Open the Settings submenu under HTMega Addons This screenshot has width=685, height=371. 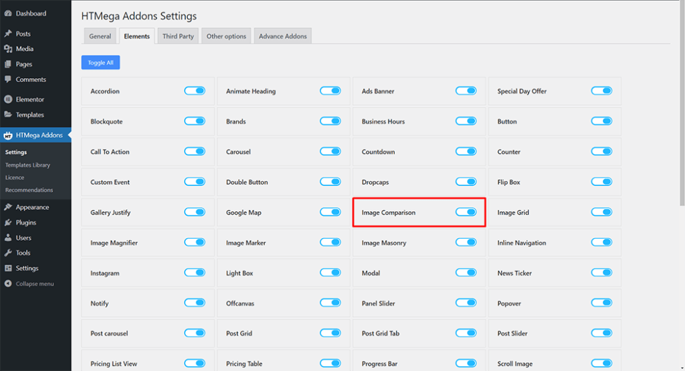click(16, 152)
